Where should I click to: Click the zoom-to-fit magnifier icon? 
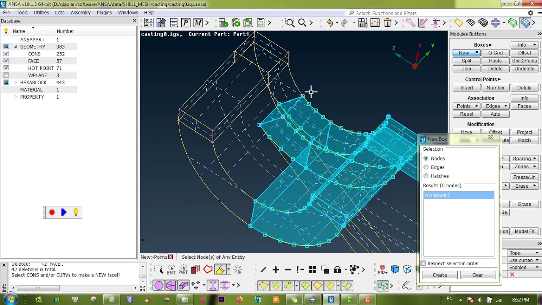tap(290, 22)
